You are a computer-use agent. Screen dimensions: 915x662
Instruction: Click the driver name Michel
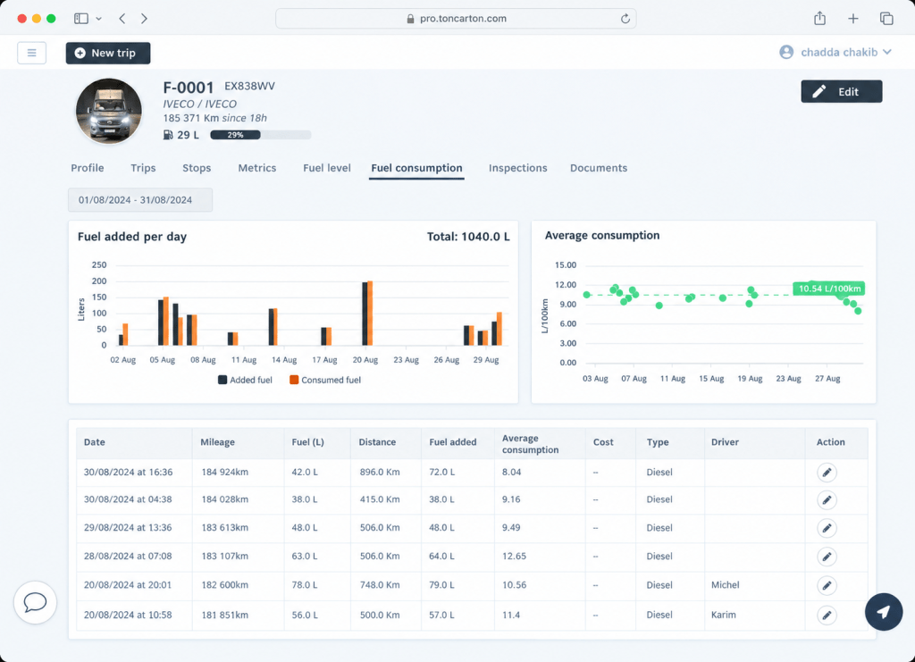[x=726, y=585]
